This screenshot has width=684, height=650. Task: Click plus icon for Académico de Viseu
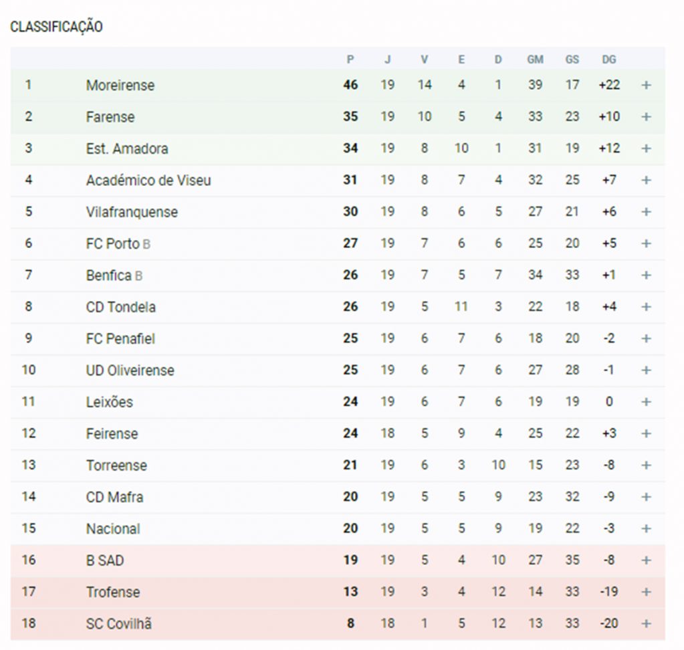[646, 180]
